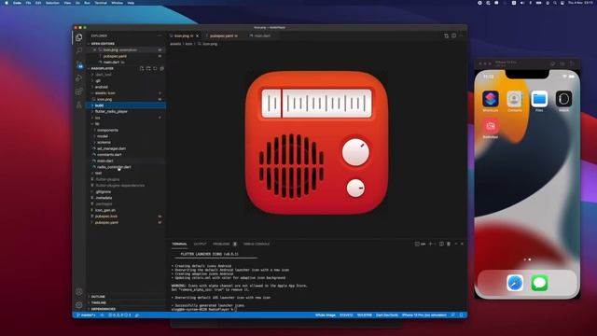Open the editor's more actions ellipsis
Viewport: 597px width, 336px height.
point(461,35)
